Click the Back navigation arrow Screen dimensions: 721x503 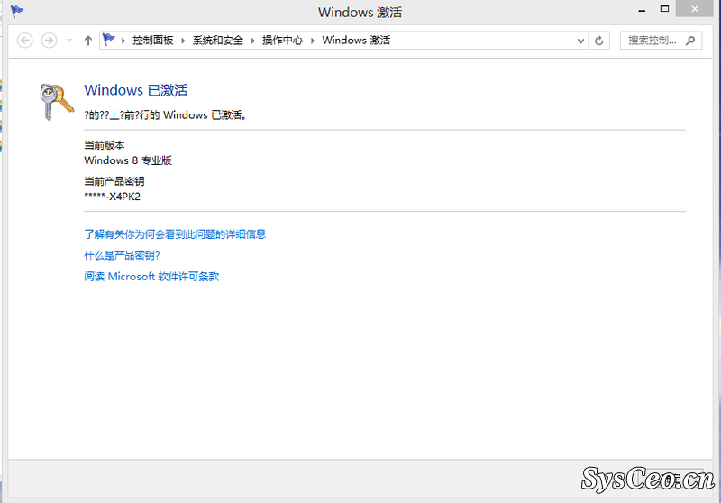[25, 41]
